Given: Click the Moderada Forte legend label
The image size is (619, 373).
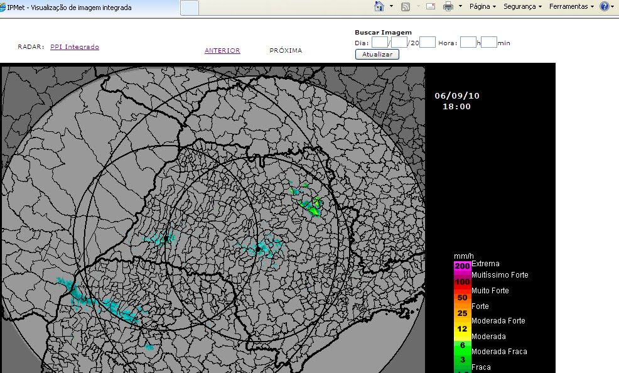Looking at the screenshot, I should pos(498,321).
